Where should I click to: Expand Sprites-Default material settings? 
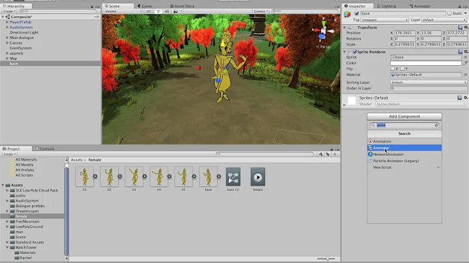(x=345, y=105)
